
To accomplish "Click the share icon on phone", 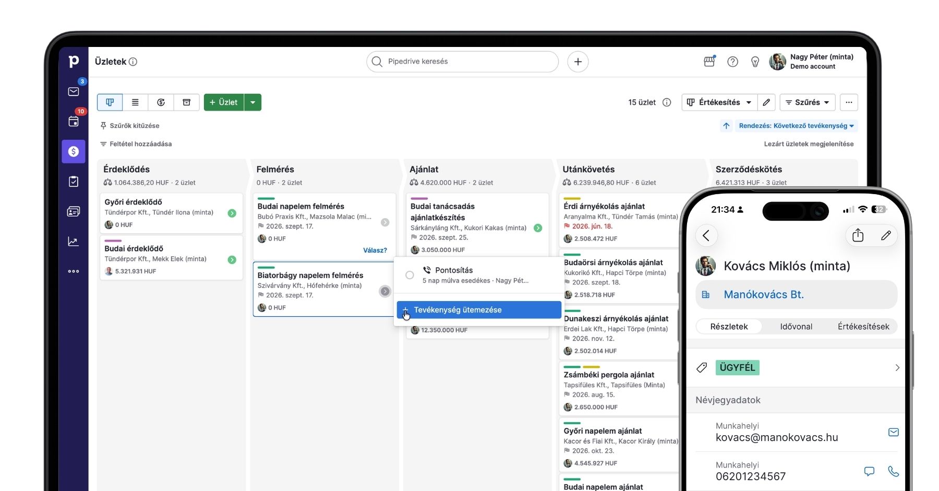I will [858, 235].
